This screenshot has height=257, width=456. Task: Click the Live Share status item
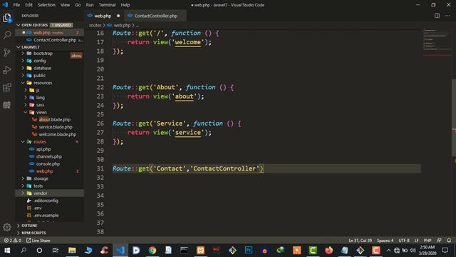38,241
